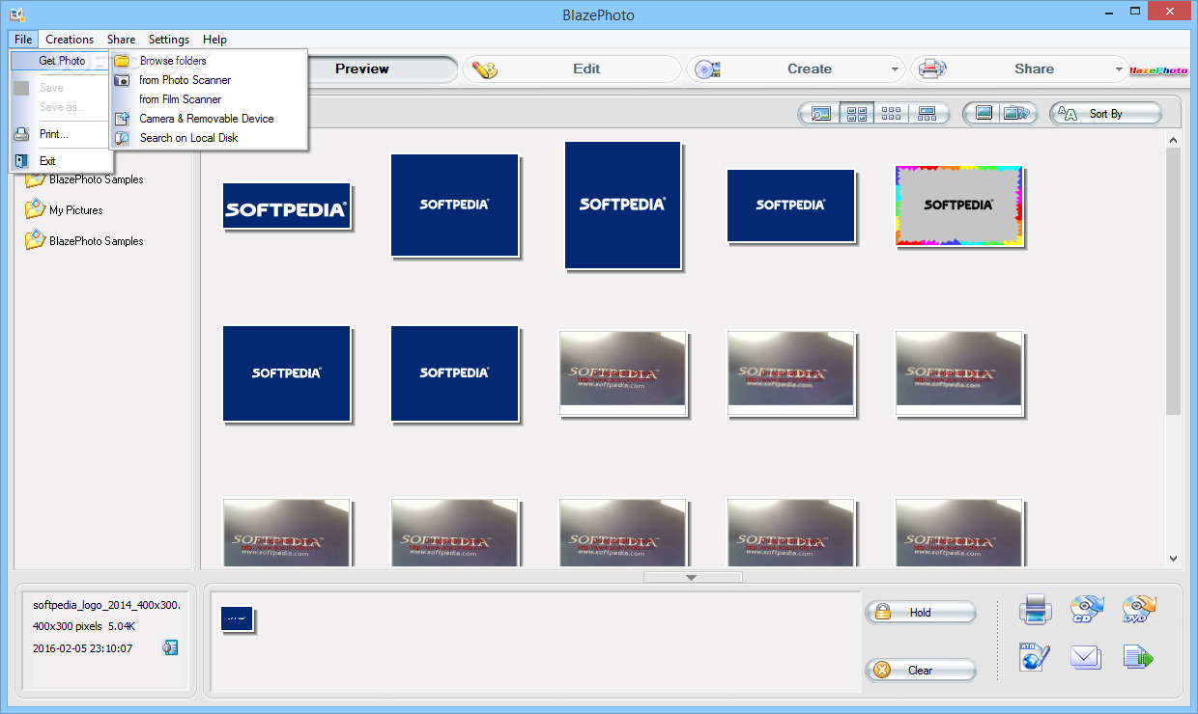Switch to large thumbnails grid view
This screenshot has height=714, width=1198.
pos(856,114)
